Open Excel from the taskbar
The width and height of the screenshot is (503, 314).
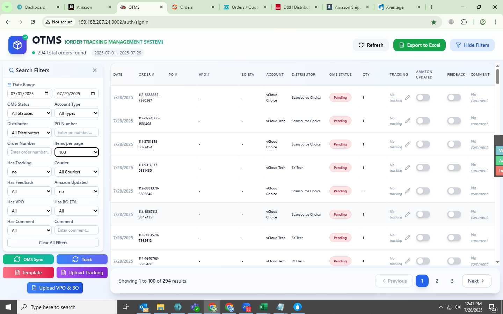tap(263, 307)
